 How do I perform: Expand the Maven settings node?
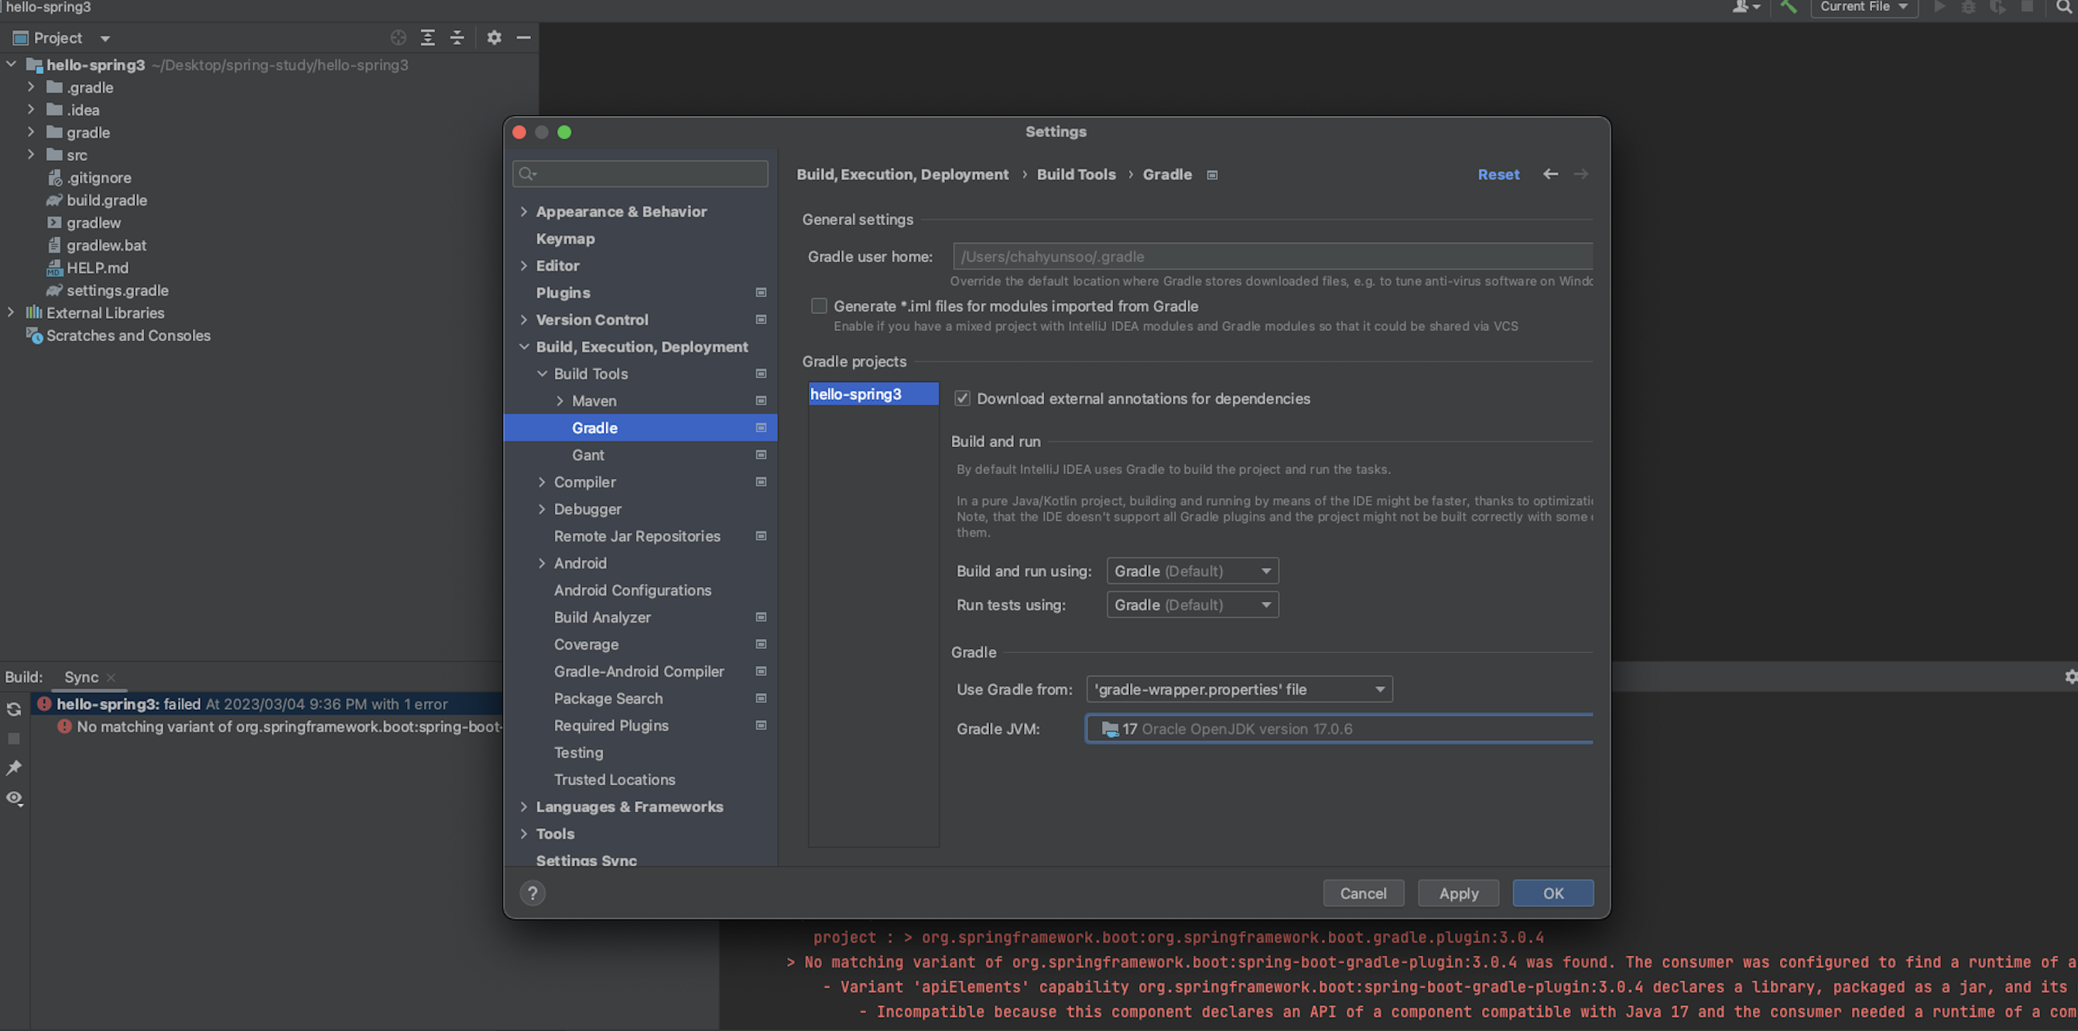click(560, 401)
